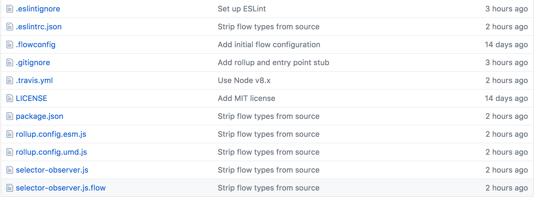View 'Add rollup and entry point stub' commit
The image size is (534, 197).
[x=274, y=63]
